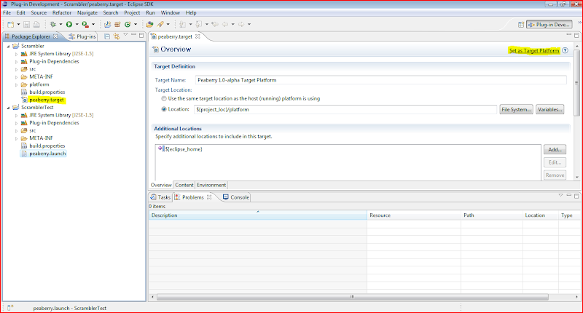Open the File menu
Screen dimensions: 583x313
click(x=7, y=12)
